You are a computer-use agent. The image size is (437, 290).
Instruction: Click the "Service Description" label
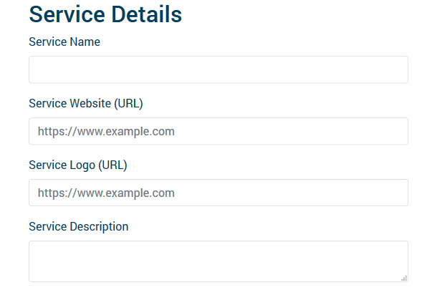[x=79, y=227]
